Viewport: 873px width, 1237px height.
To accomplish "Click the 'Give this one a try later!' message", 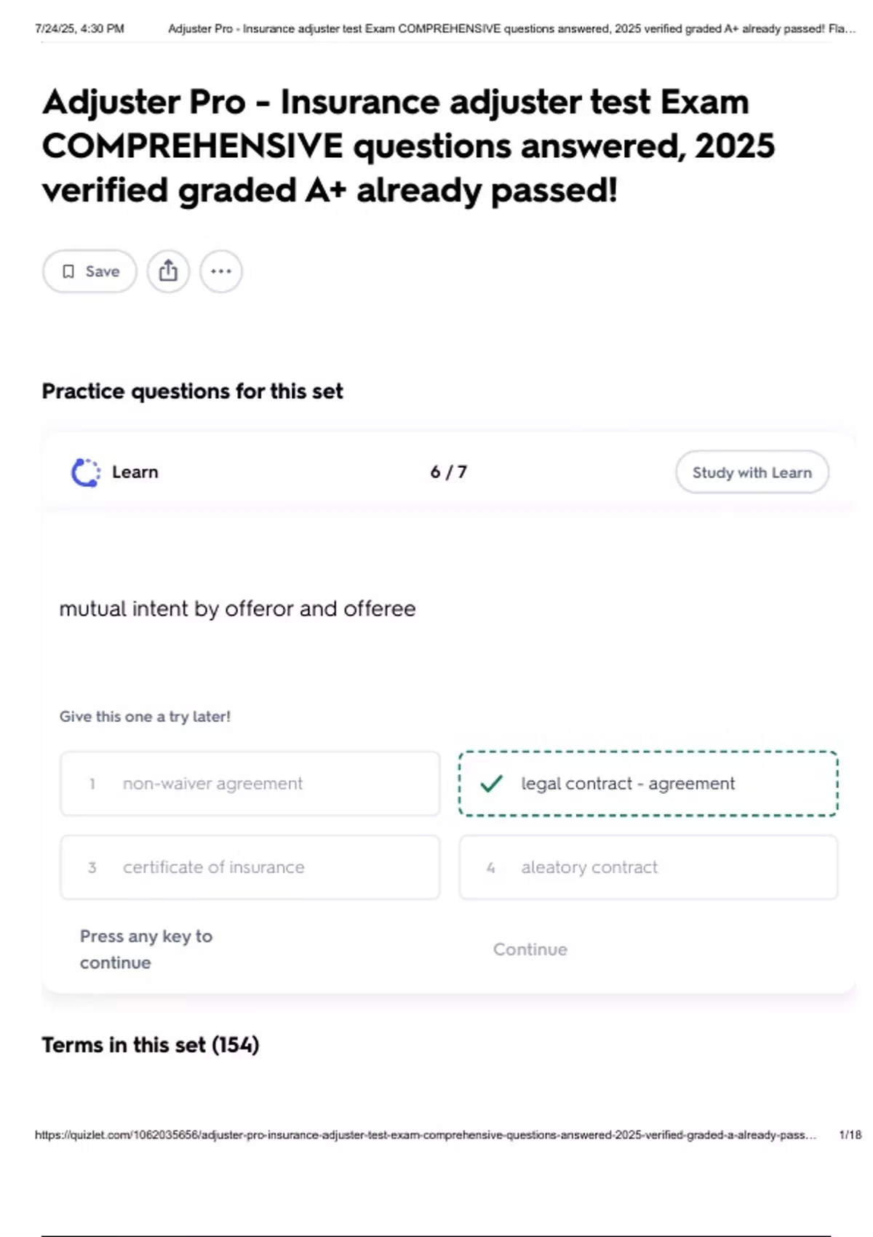I will click(145, 717).
